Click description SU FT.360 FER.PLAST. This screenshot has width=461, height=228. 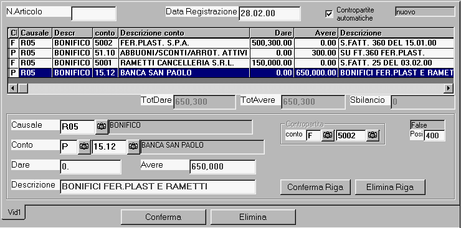coord(396,53)
